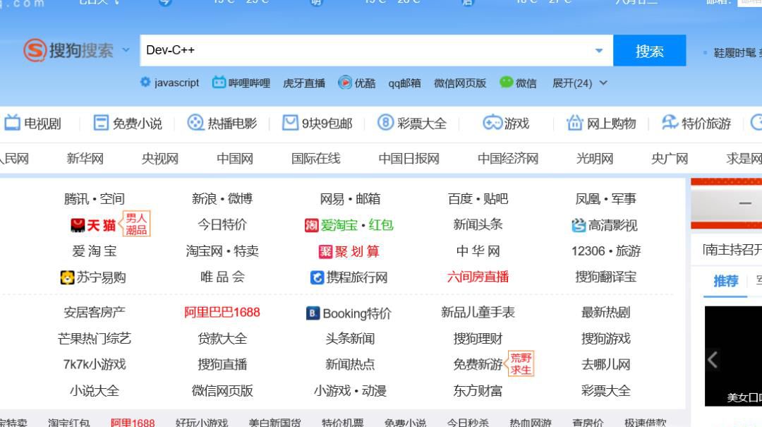Open the 电视剧 TV icon
This screenshot has width=762, height=427.
click(12, 124)
